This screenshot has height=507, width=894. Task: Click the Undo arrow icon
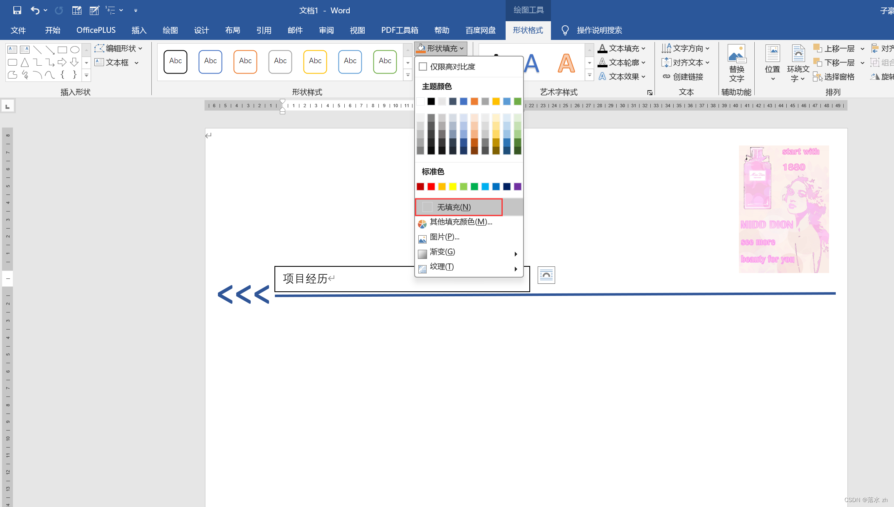point(35,10)
